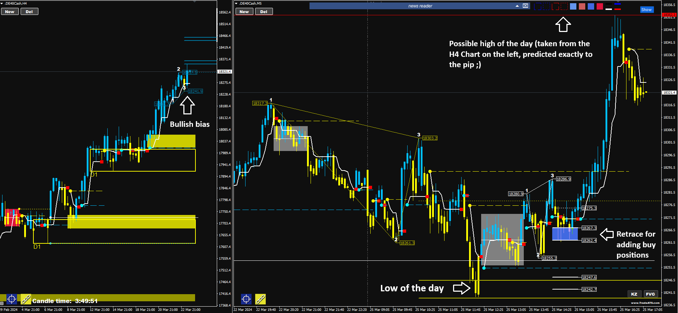Toggle the KZ kill zones button
This screenshot has height=313, width=678.
[x=634, y=294]
